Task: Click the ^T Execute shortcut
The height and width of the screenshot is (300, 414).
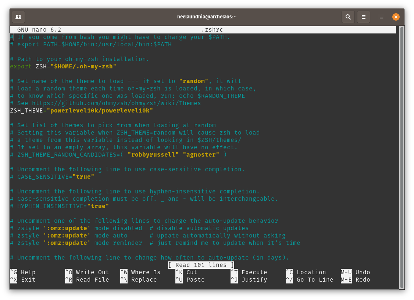Action: pos(249,272)
